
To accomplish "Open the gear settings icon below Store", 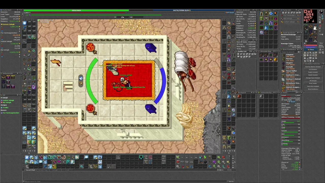I will coord(320,53).
